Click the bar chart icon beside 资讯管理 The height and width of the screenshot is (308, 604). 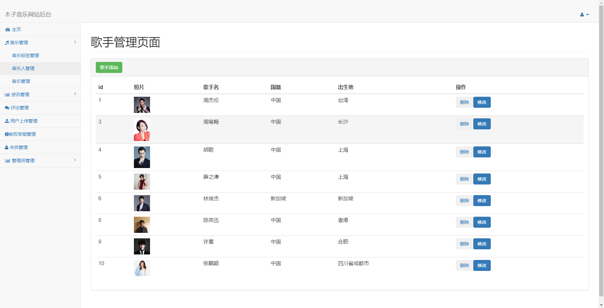(x=7, y=94)
